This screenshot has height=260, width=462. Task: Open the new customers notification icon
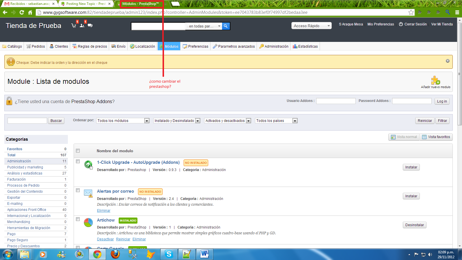tap(82, 25)
